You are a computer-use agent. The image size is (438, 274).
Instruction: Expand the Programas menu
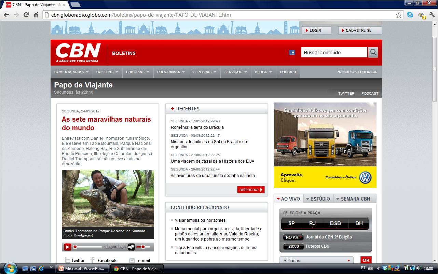(171, 72)
